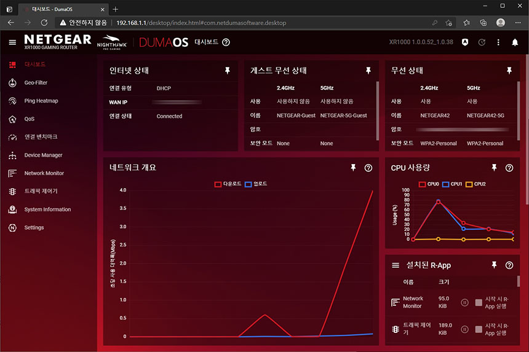Screen dimensions: 529x352
Task: Open a new browser tab
Action: coord(116,9)
